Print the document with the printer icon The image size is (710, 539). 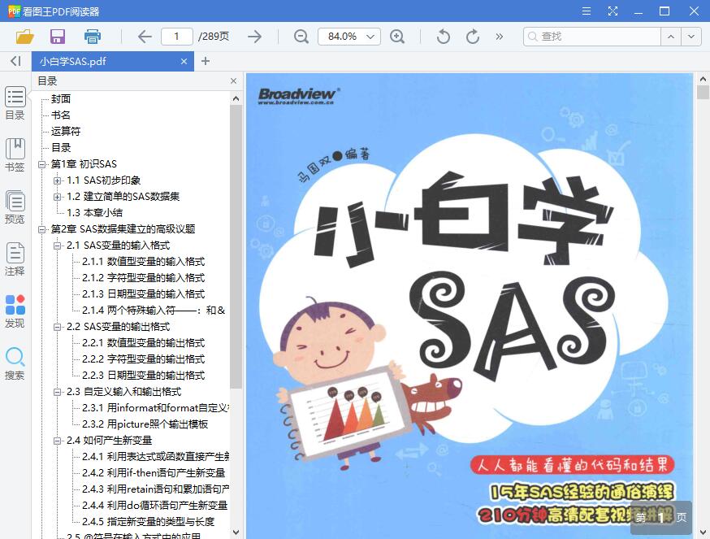click(x=93, y=37)
